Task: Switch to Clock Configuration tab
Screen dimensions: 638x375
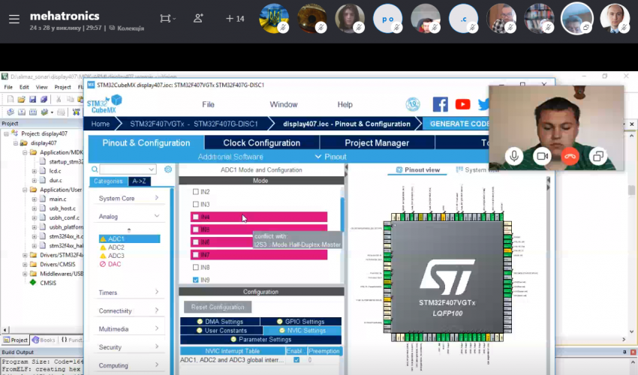Action: click(262, 143)
